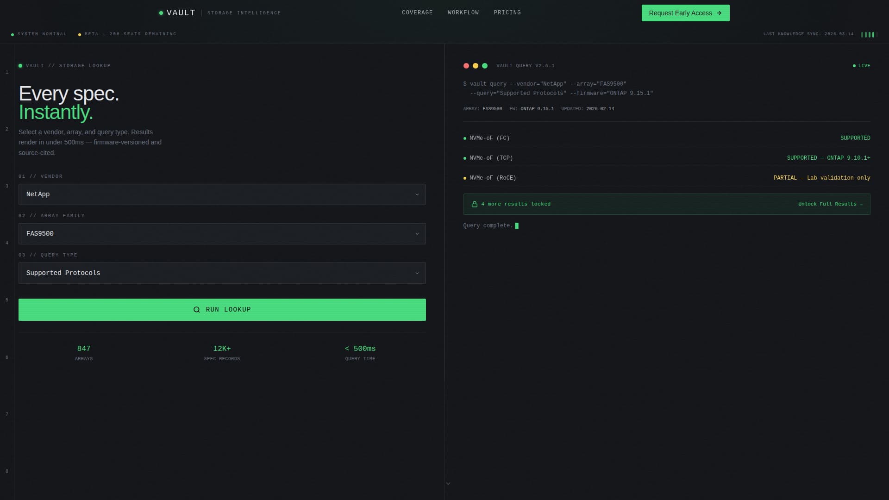
Task: Click the lock icon beside '4 more results locked'
Action: 474,204
